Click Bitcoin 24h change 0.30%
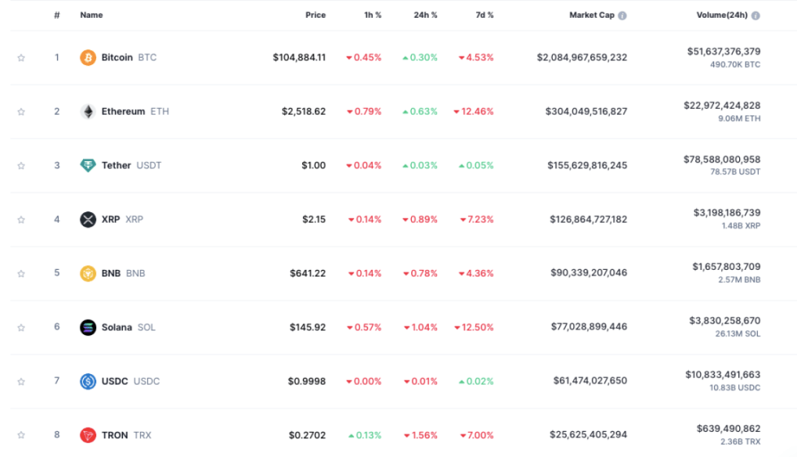 point(420,58)
